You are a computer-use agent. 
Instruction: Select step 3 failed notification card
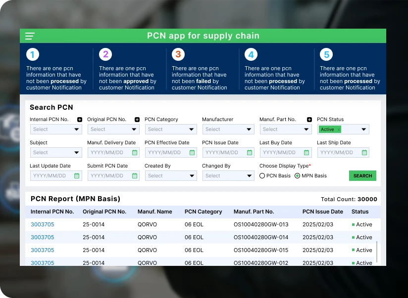(202, 69)
